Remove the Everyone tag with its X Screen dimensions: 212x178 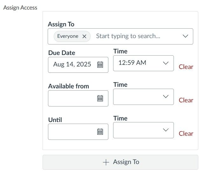click(x=84, y=36)
